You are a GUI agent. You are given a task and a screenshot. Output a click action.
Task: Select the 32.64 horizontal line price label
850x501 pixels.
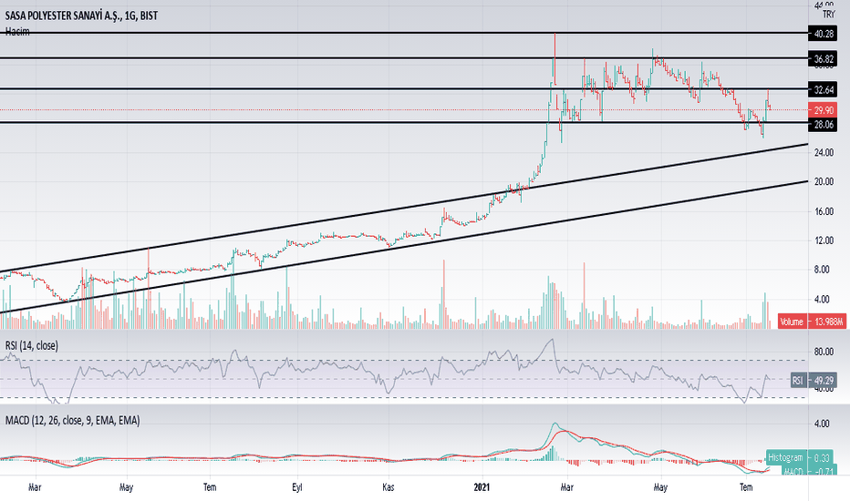tap(823, 89)
